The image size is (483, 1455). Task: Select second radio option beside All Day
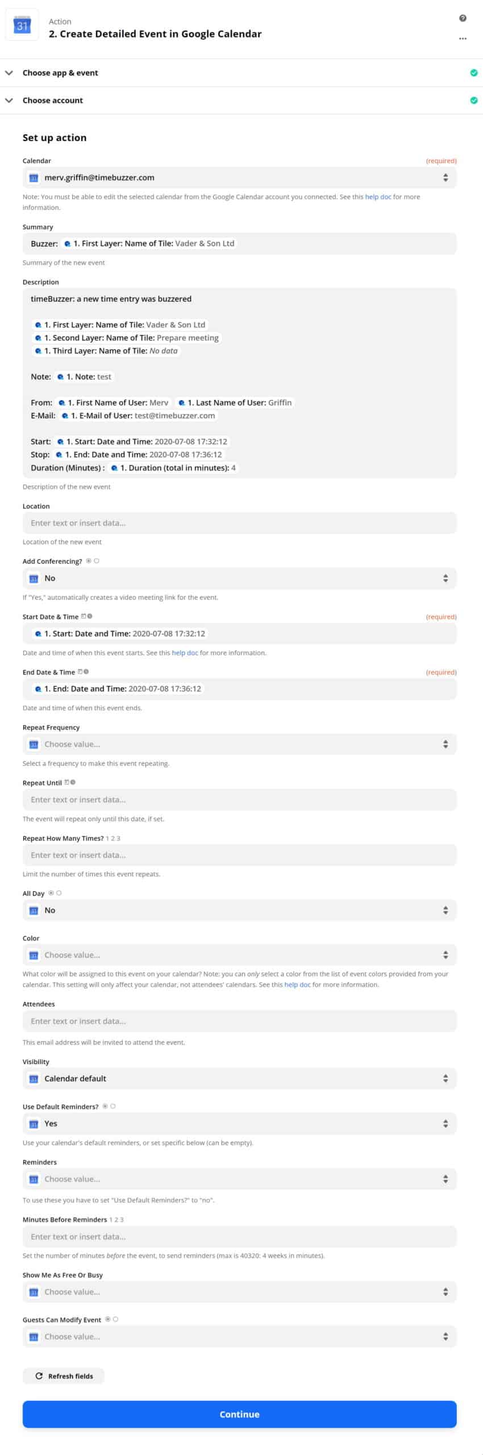(59, 892)
